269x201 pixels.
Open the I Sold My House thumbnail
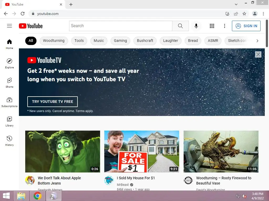142,152
